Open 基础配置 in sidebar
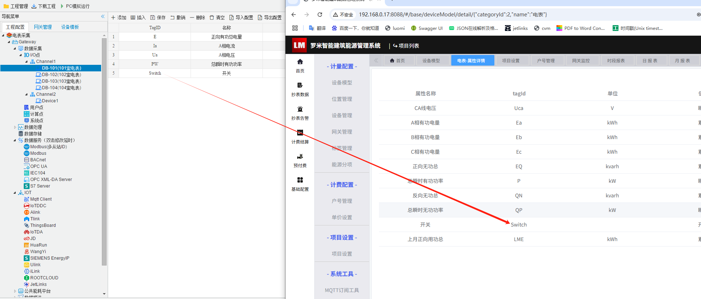The image size is (701, 299). coord(300,184)
